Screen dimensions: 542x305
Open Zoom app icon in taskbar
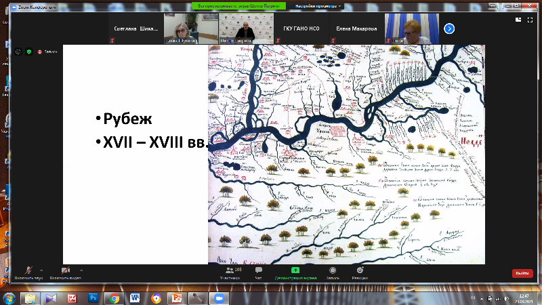(219, 298)
